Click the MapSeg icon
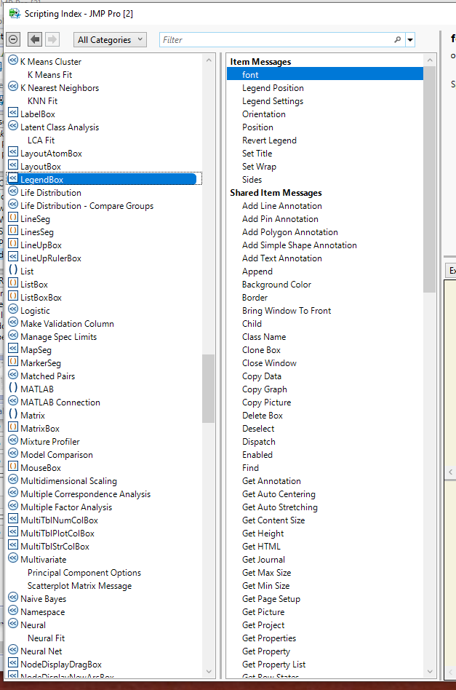The height and width of the screenshot is (690, 456). [x=13, y=349]
